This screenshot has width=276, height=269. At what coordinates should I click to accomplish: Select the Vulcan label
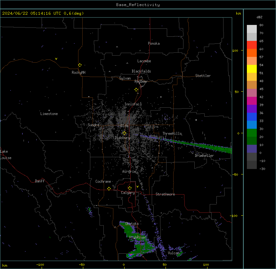(174, 253)
